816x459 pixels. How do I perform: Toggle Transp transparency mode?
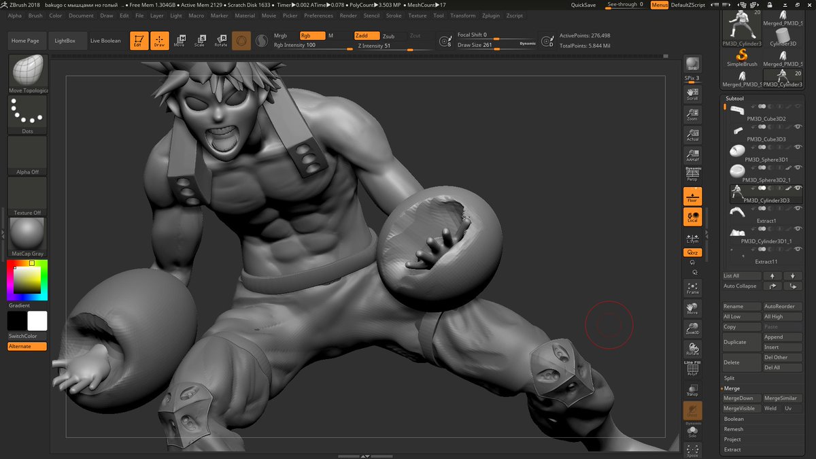pyautogui.click(x=692, y=390)
